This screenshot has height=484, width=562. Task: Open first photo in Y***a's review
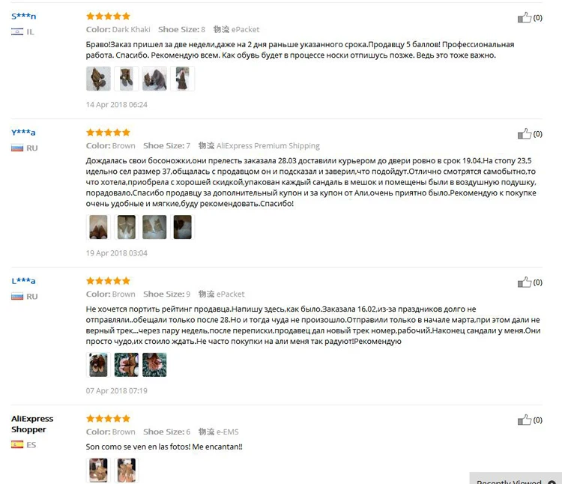[x=98, y=227]
